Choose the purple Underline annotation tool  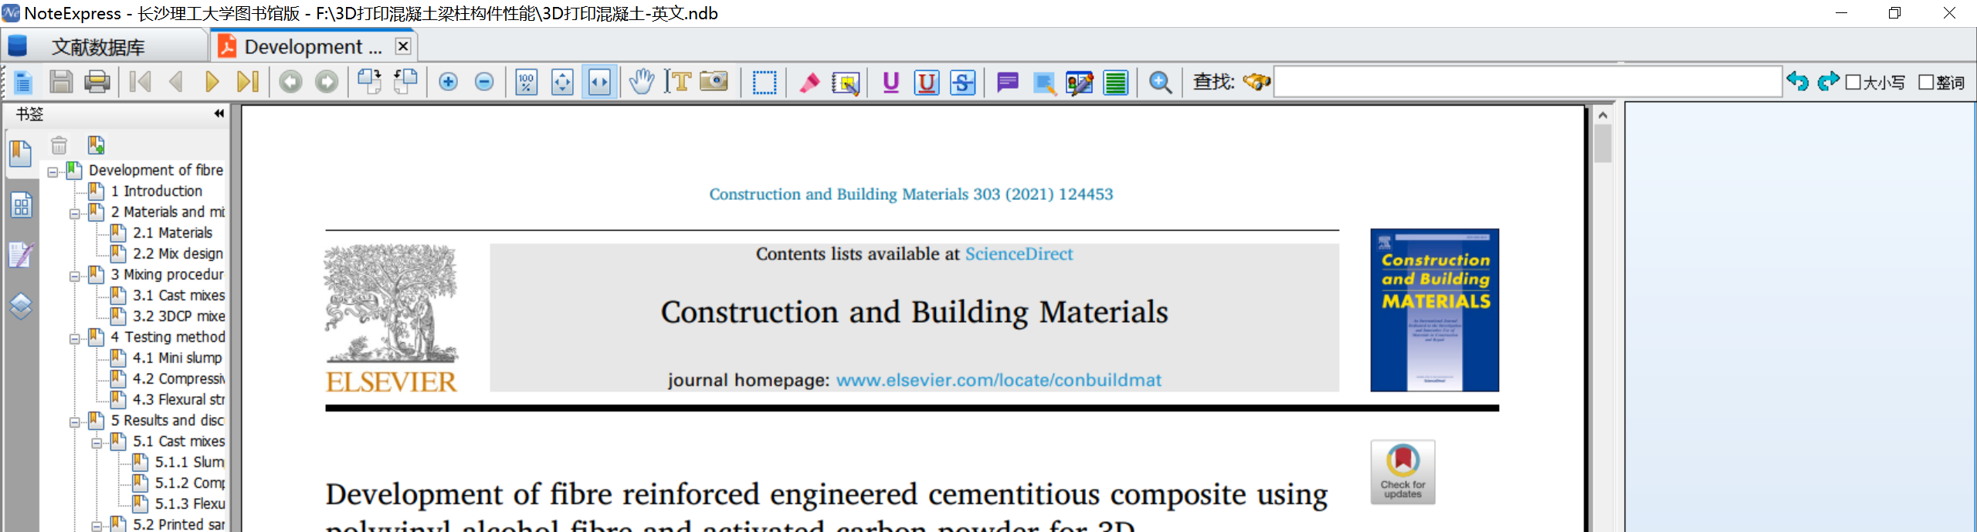tap(890, 82)
